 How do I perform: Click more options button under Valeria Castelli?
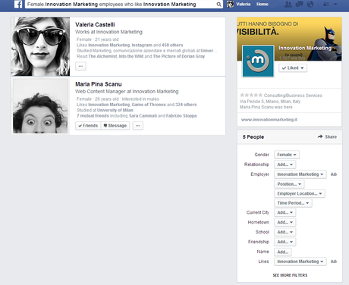[x=80, y=66]
